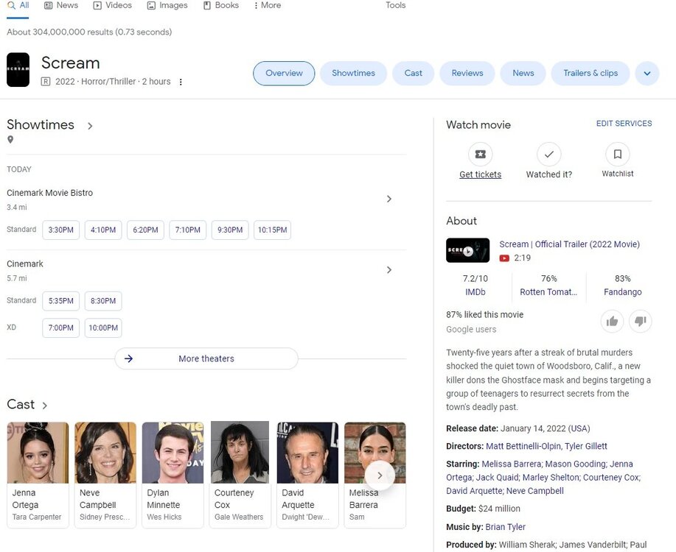676x552 pixels.
Task: Click the thumbs up like button
Action: [611, 321]
